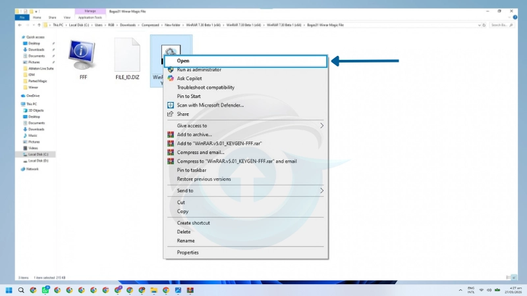Click Local Disk (C:) in the breadcrumb
Viewport: 527px width, 296px height.
pos(79,25)
